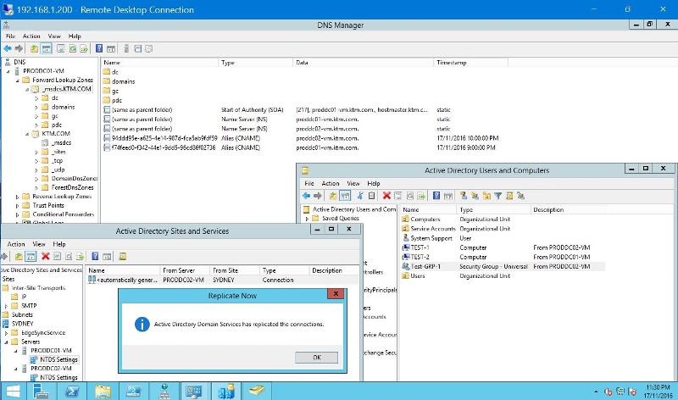Expand the domains folder in DNS tree
678x400 pixels.
tap(36, 108)
